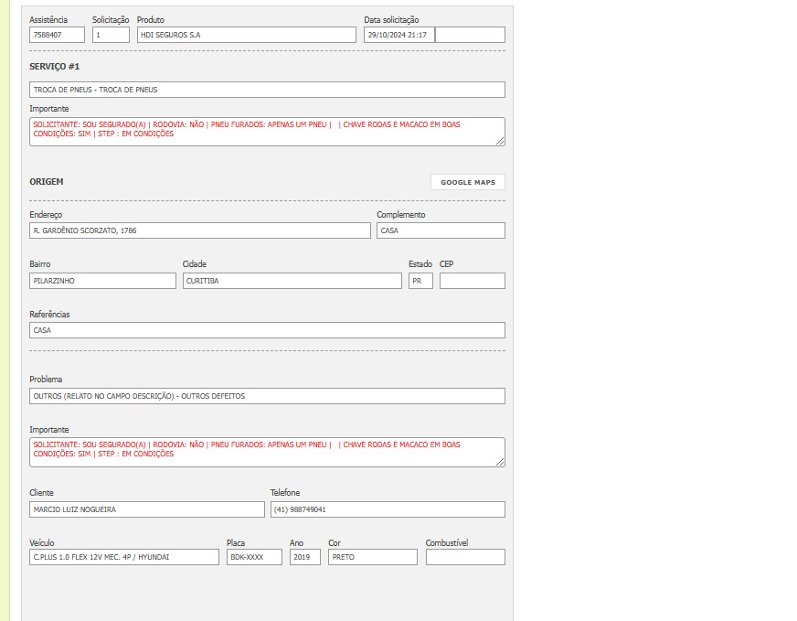Select the Cliente field MARCIO LUIZ NOGUEIRA
Image resolution: width=797 pixels, height=621 pixels.
[147, 509]
